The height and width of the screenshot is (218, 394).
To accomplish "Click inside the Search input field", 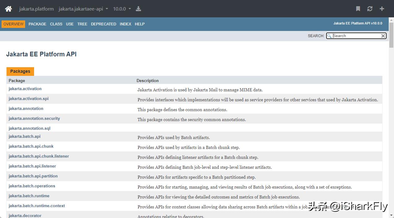I will click(356, 36).
